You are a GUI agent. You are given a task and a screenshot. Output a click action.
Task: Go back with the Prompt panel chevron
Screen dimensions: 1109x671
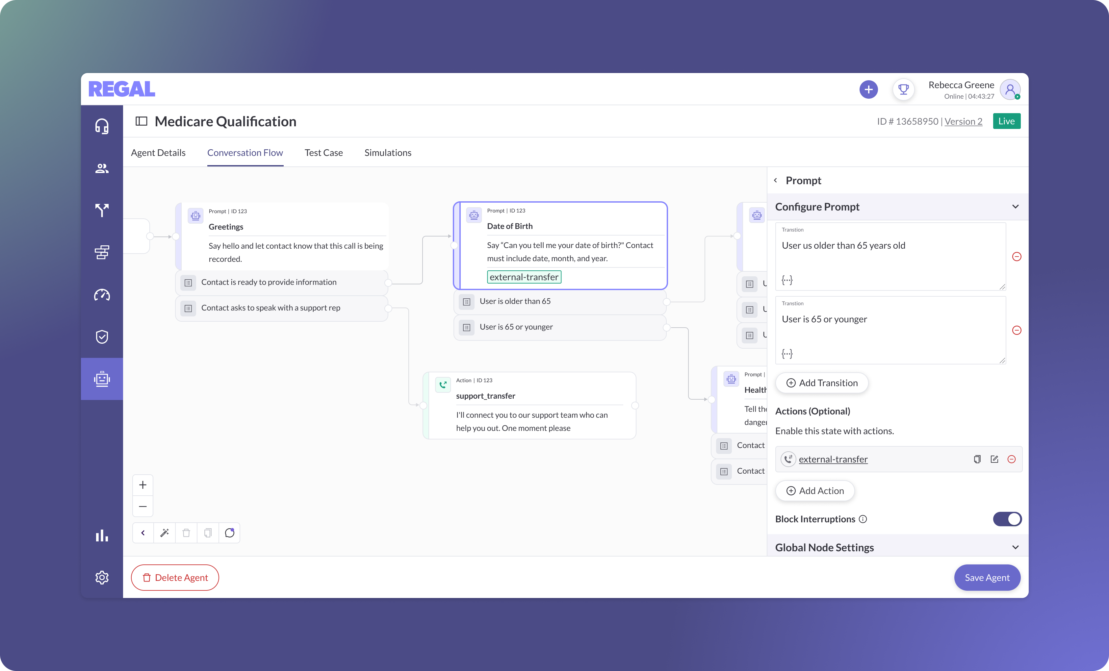pyautogui.click(x=776, y=180)
